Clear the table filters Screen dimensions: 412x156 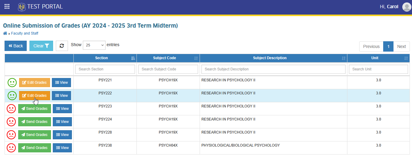pyautogui.click(x=41, y=46)
